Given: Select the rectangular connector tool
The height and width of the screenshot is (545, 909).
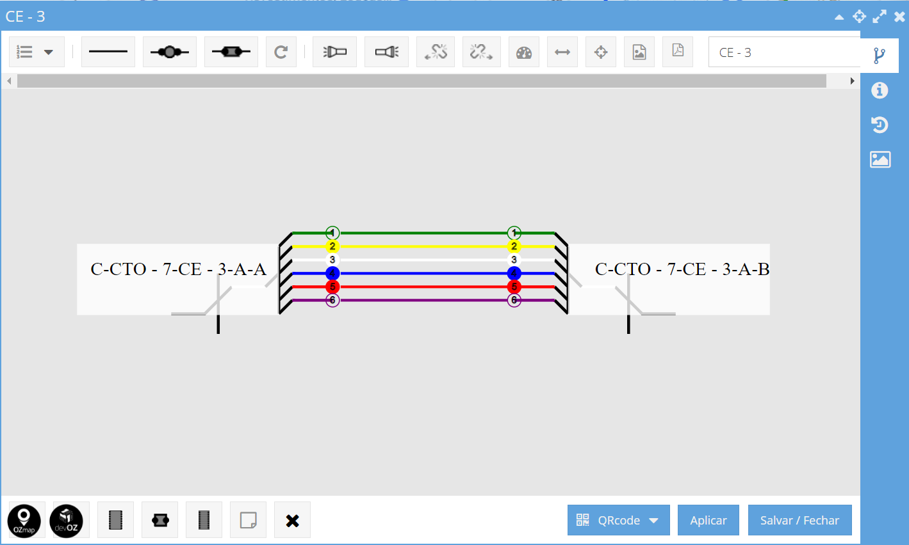Looking at the screenshot, I should pyautogui.click(x=231, y=52).
